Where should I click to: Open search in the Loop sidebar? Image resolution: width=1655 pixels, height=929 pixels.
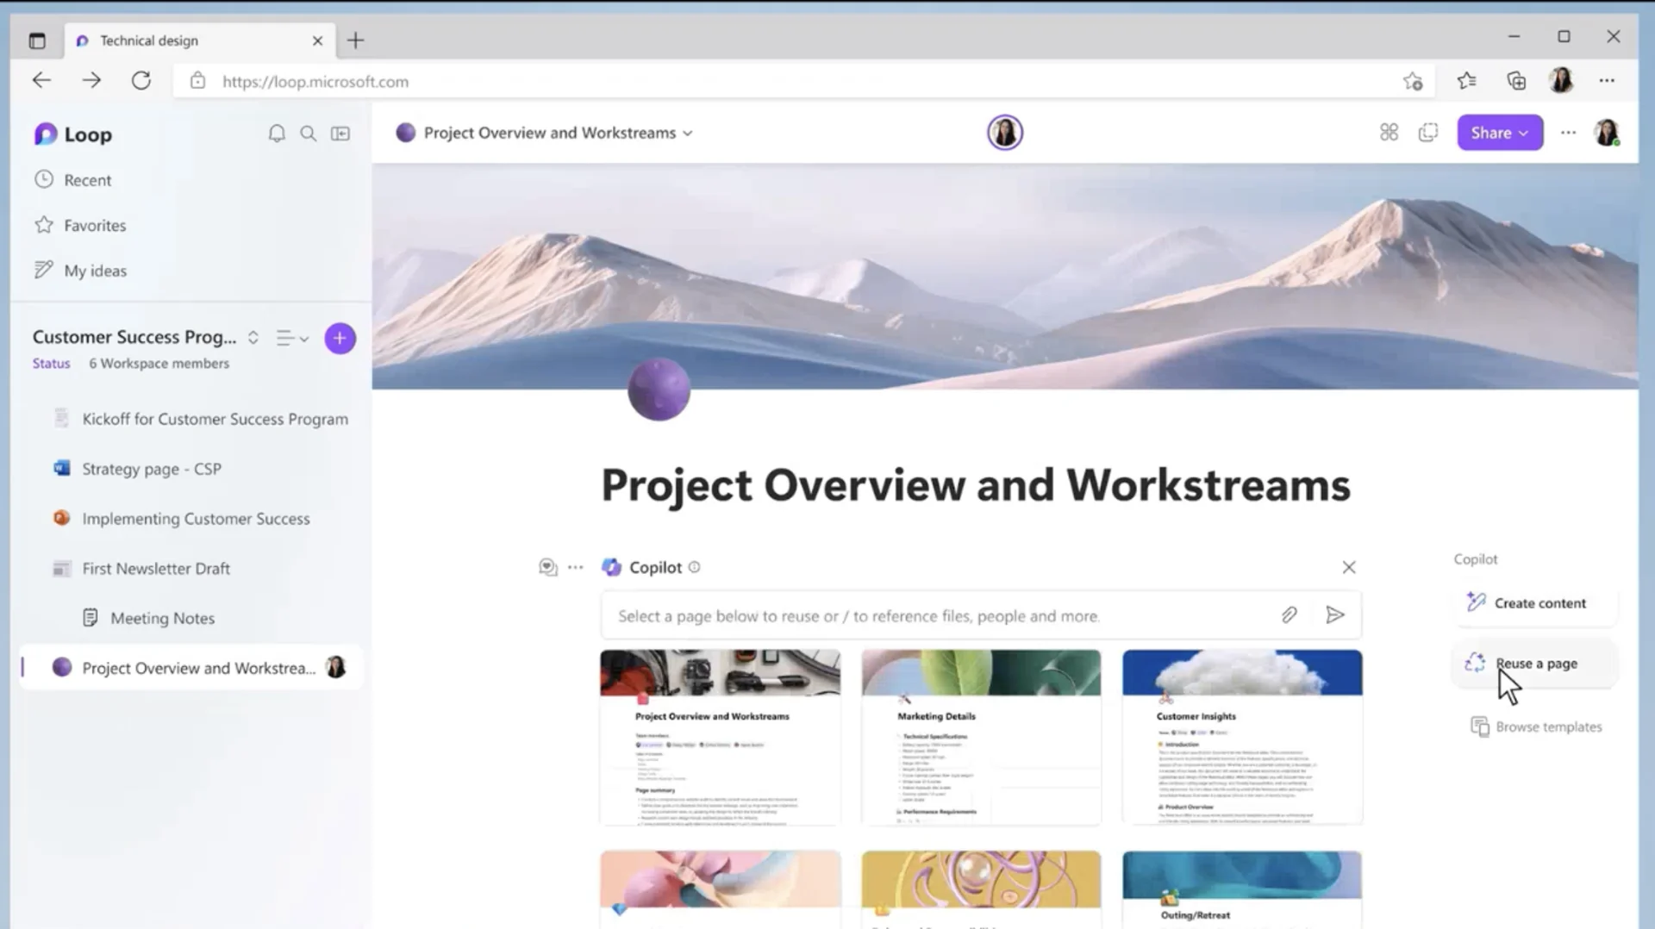[x=308, y=134]
